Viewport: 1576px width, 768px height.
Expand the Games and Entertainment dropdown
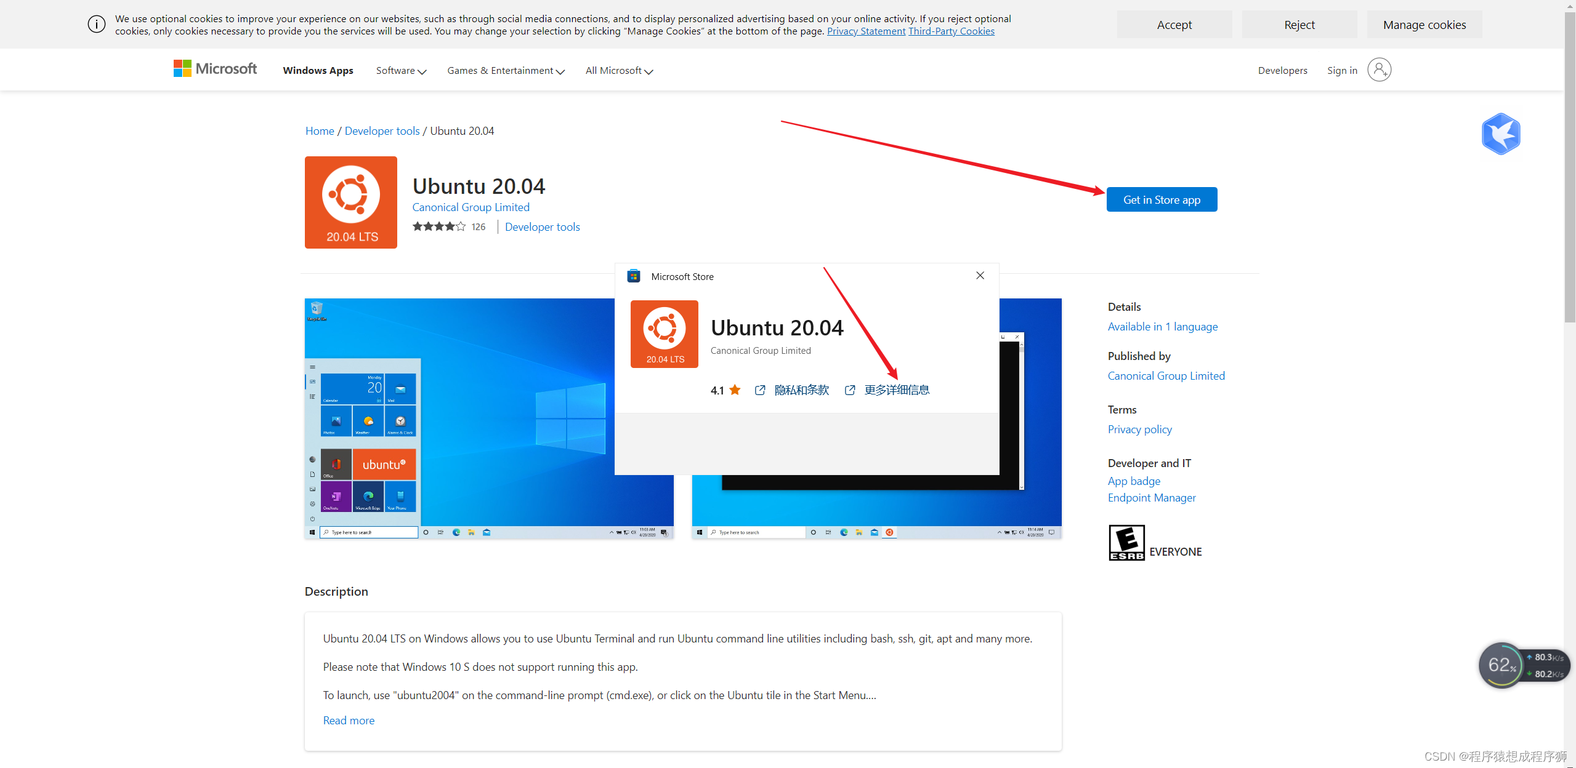tap(506, 70)
